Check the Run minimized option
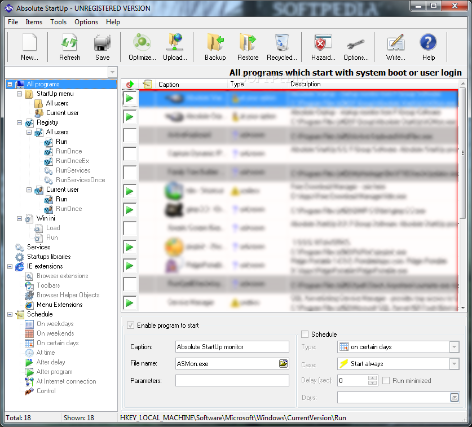Image resolution: width=472 pixels, height=427 pixels. (x=386, y=380)
